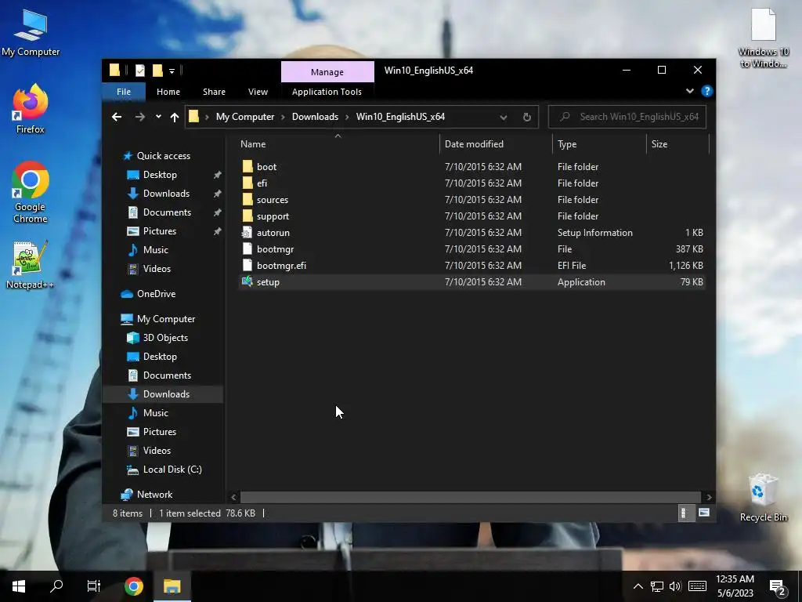Click Downloads in the address breadcrumb
802x602 pixels.
point(315,117)
